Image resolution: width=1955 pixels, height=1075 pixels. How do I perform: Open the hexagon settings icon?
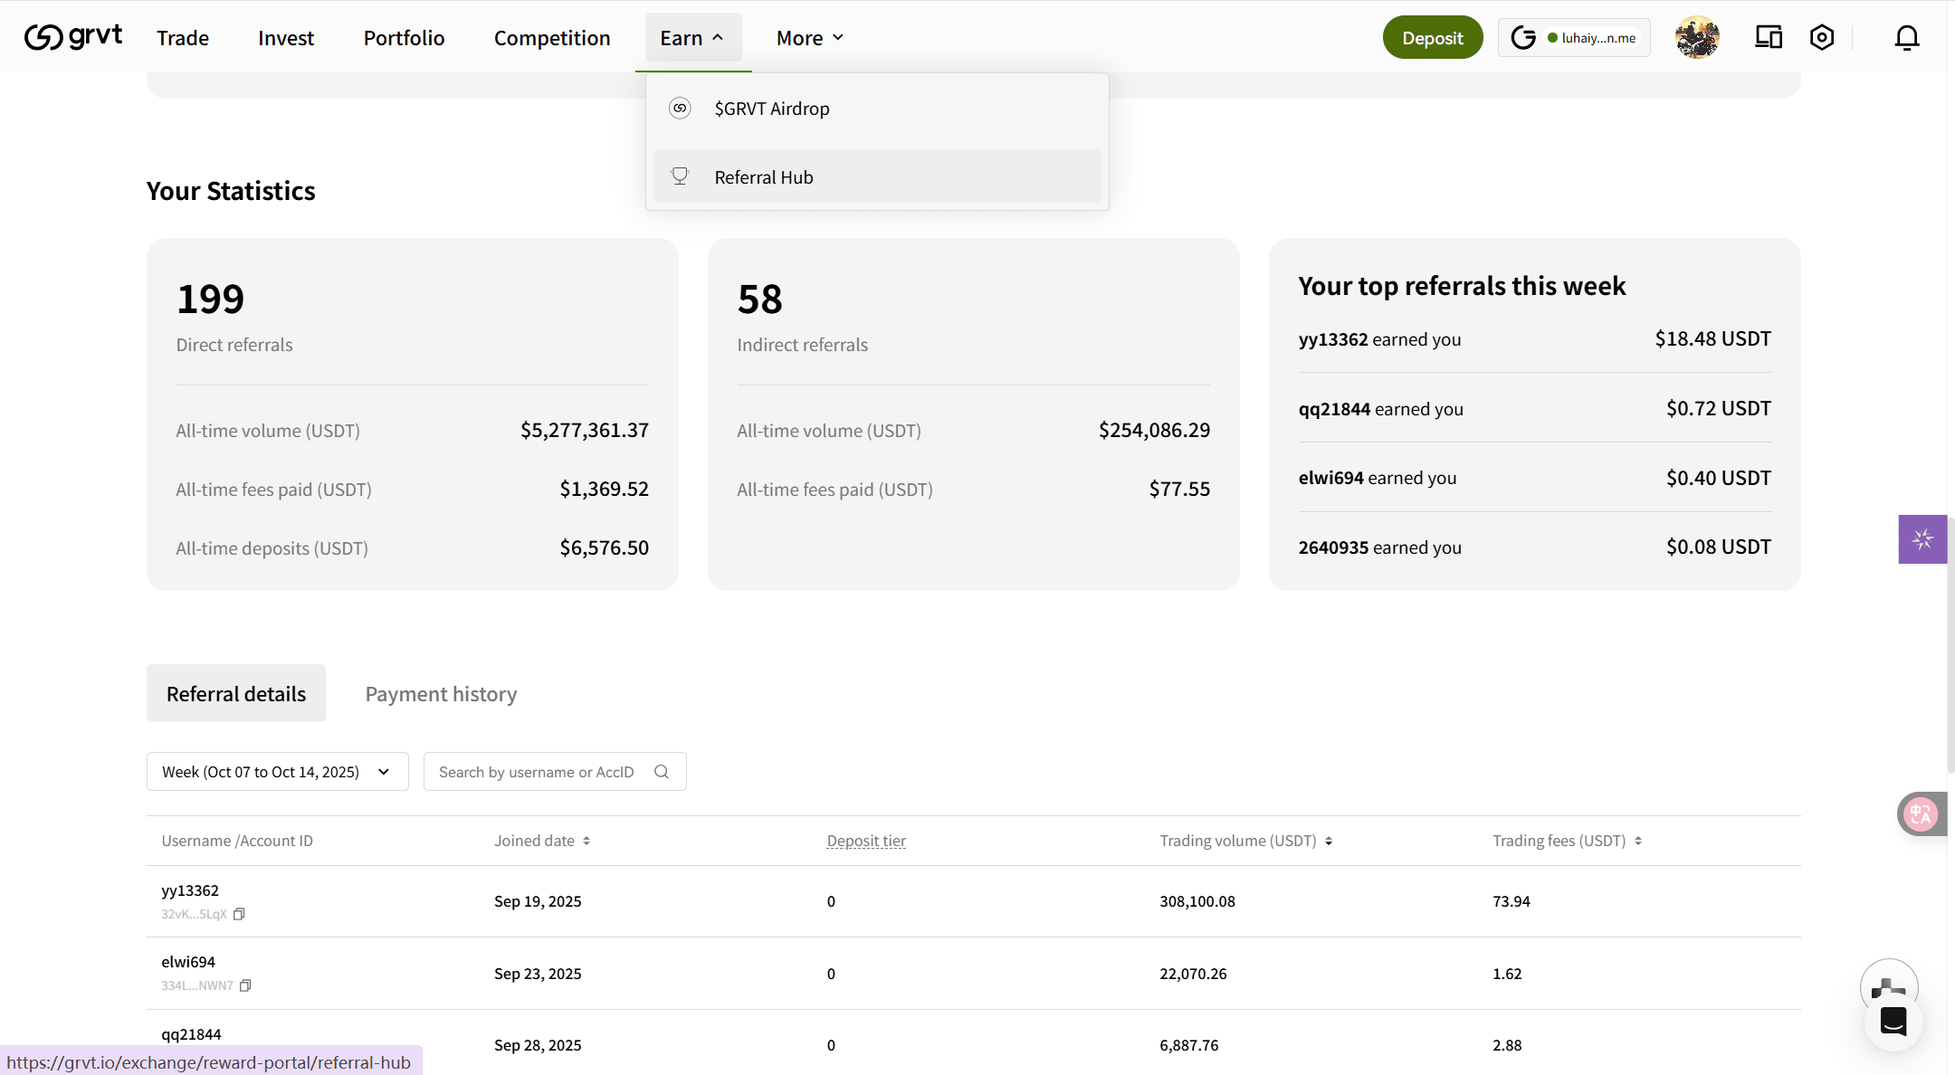click(x=1822, y=37)
